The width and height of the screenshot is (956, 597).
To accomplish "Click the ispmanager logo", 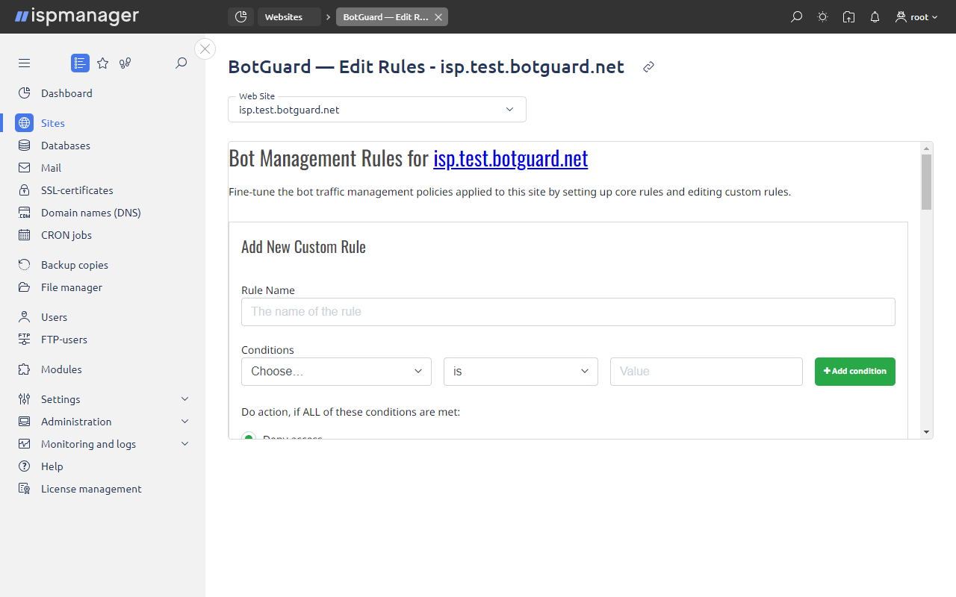I will [x=77, y=16].
